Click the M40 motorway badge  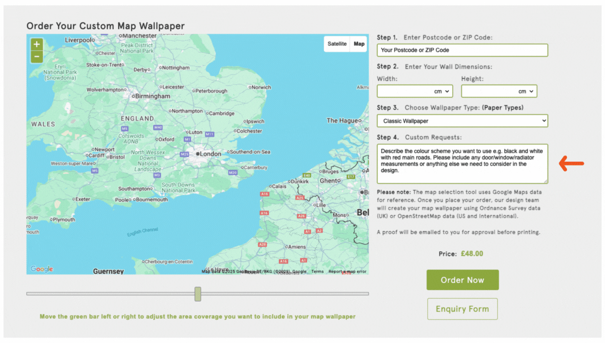coord(158,127)
